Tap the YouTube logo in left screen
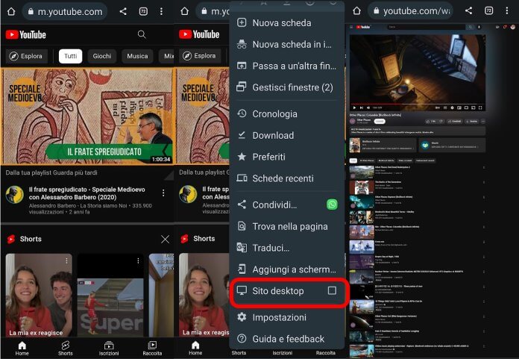 [x=26, y=34]
